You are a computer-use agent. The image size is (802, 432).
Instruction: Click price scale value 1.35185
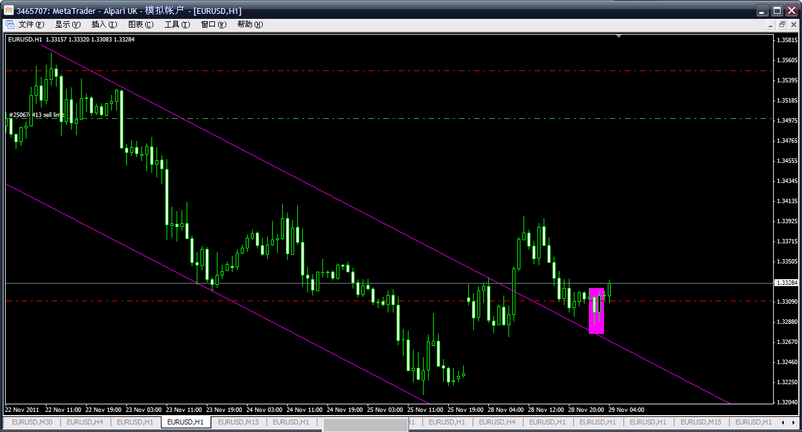787,101
